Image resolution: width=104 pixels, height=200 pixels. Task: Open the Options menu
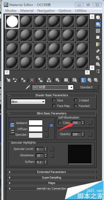coord(65,11)
